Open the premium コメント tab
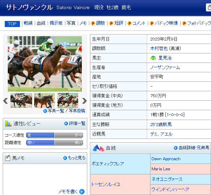 [139, 23]
